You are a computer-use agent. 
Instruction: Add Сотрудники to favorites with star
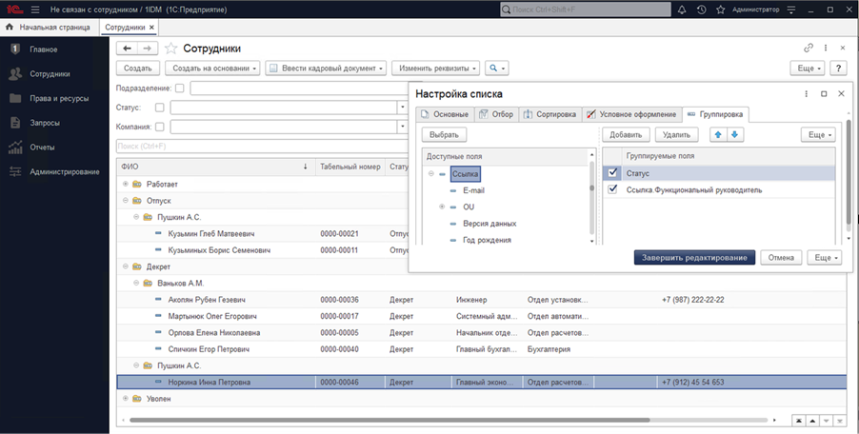click(x=171, y=48)
